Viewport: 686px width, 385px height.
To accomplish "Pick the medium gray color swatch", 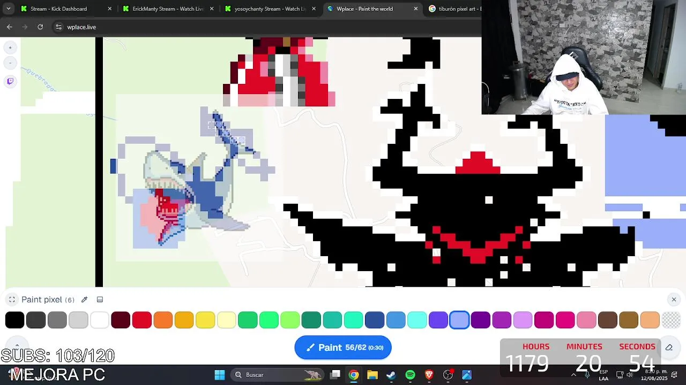I will tap(57, 320).
